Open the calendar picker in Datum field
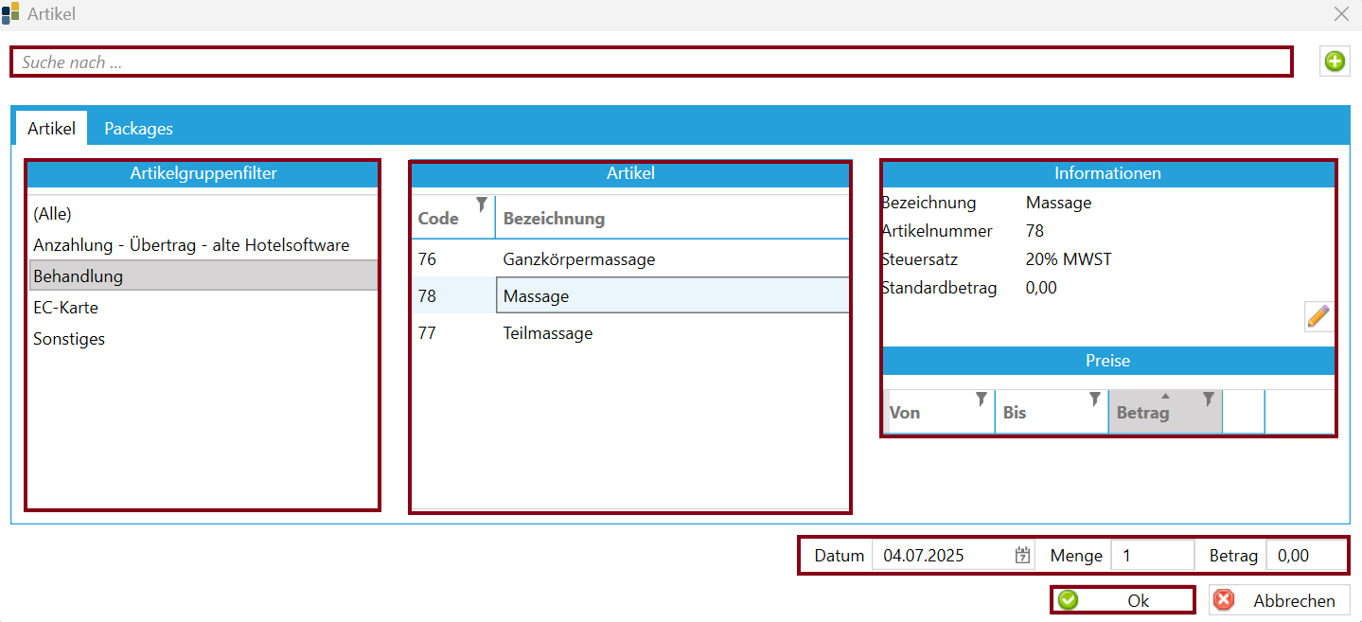 (x=1022, y=556)
